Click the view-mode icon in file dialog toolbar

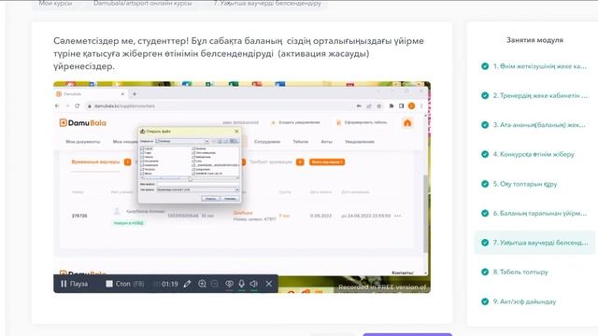(233, 141)
